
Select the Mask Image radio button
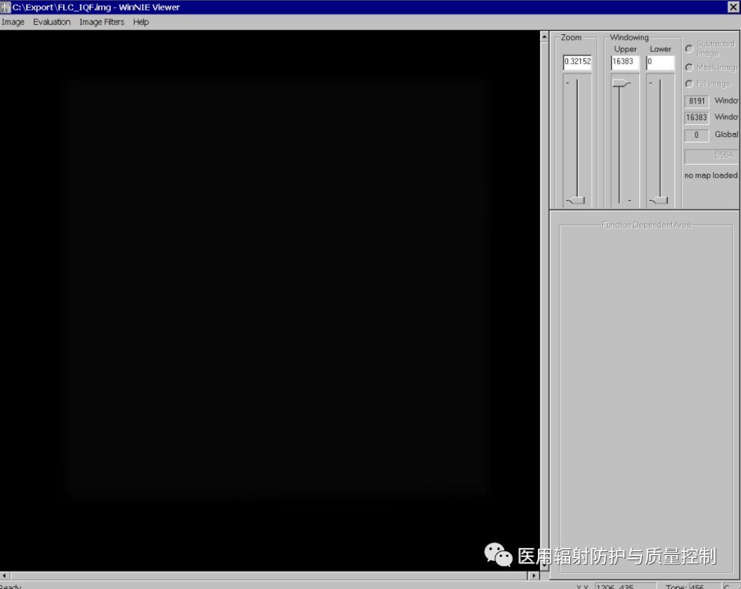coord(689,68)
